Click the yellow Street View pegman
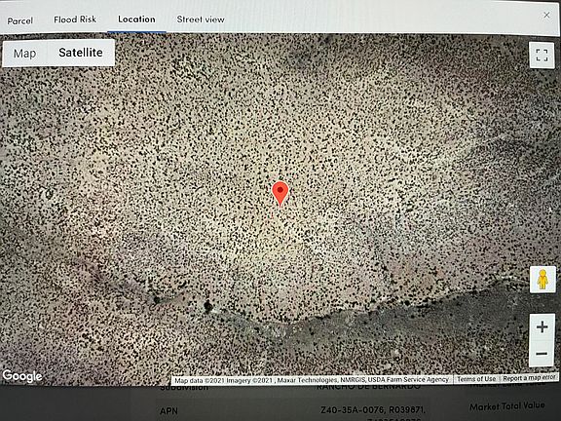561x421 pixels. tap(542, 280)
